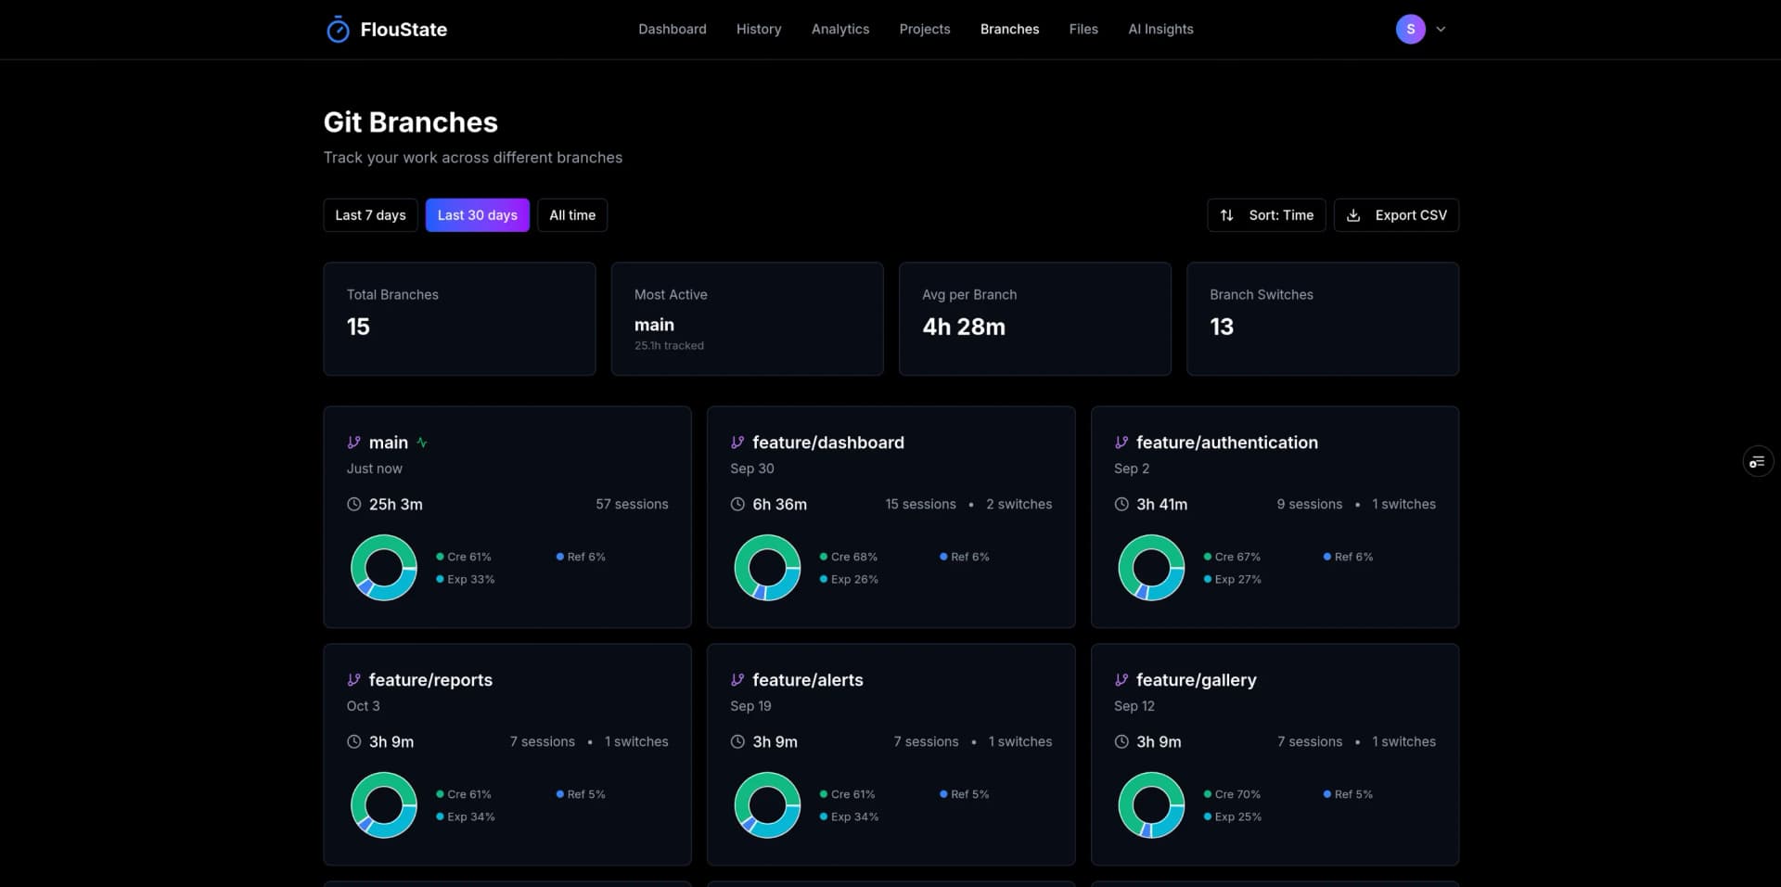
Task: Switch to the Analytics tab
Action: click(840, 29)
